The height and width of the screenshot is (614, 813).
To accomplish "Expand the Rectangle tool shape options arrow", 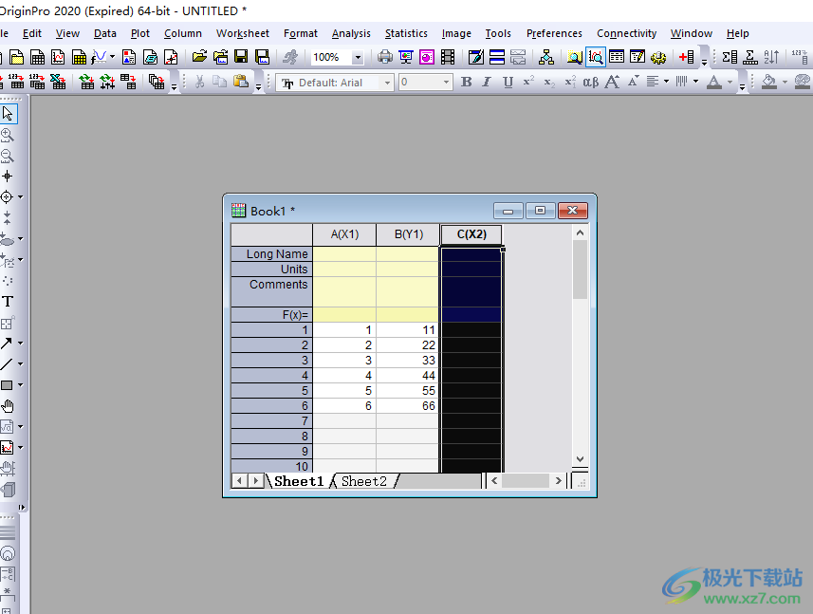I will point(21,385).
